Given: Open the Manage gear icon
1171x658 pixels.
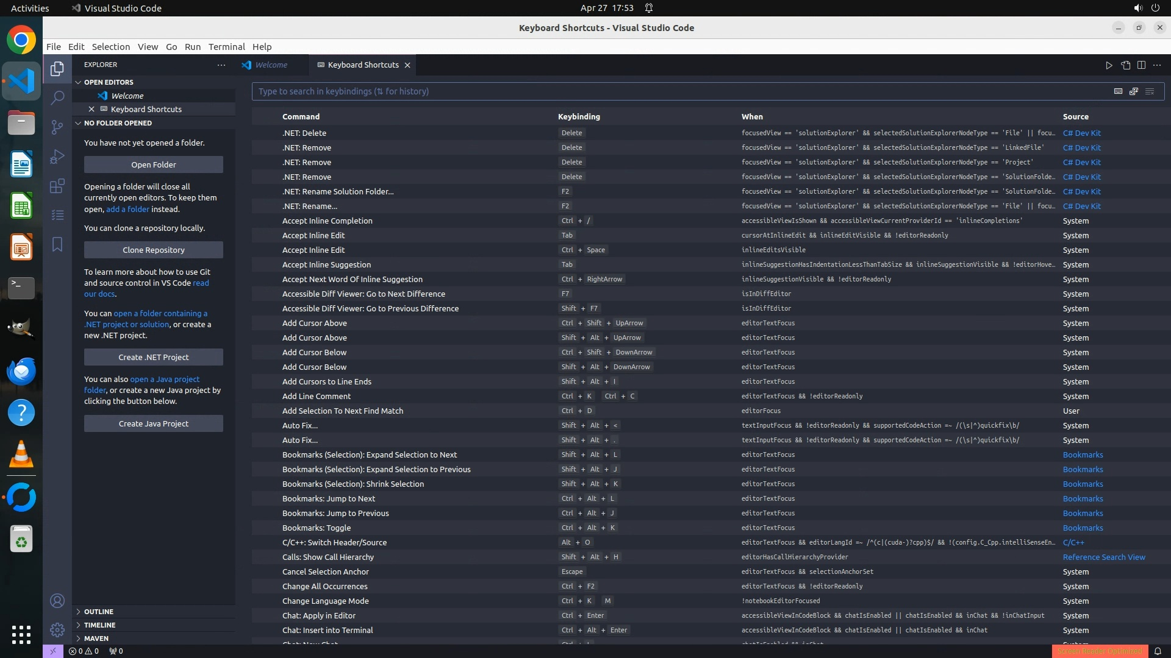Looking at the screenshot, I should click(57, 630).
